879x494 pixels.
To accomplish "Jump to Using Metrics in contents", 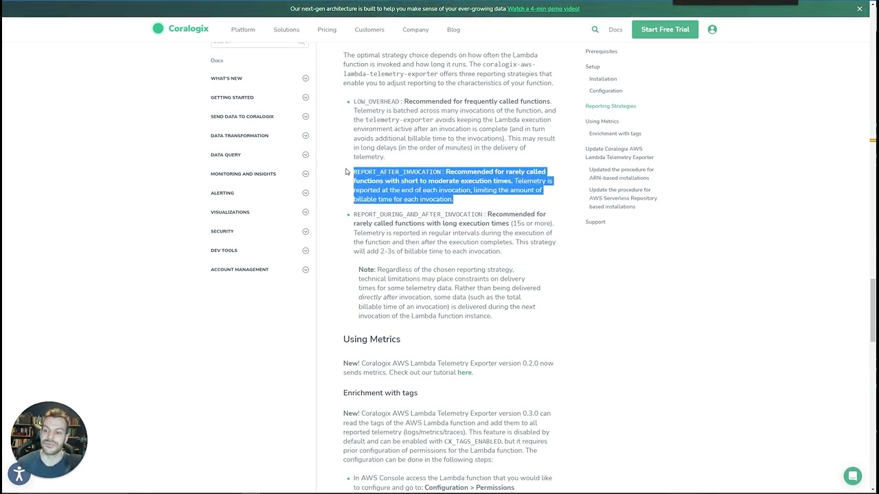I will point(602,121).
